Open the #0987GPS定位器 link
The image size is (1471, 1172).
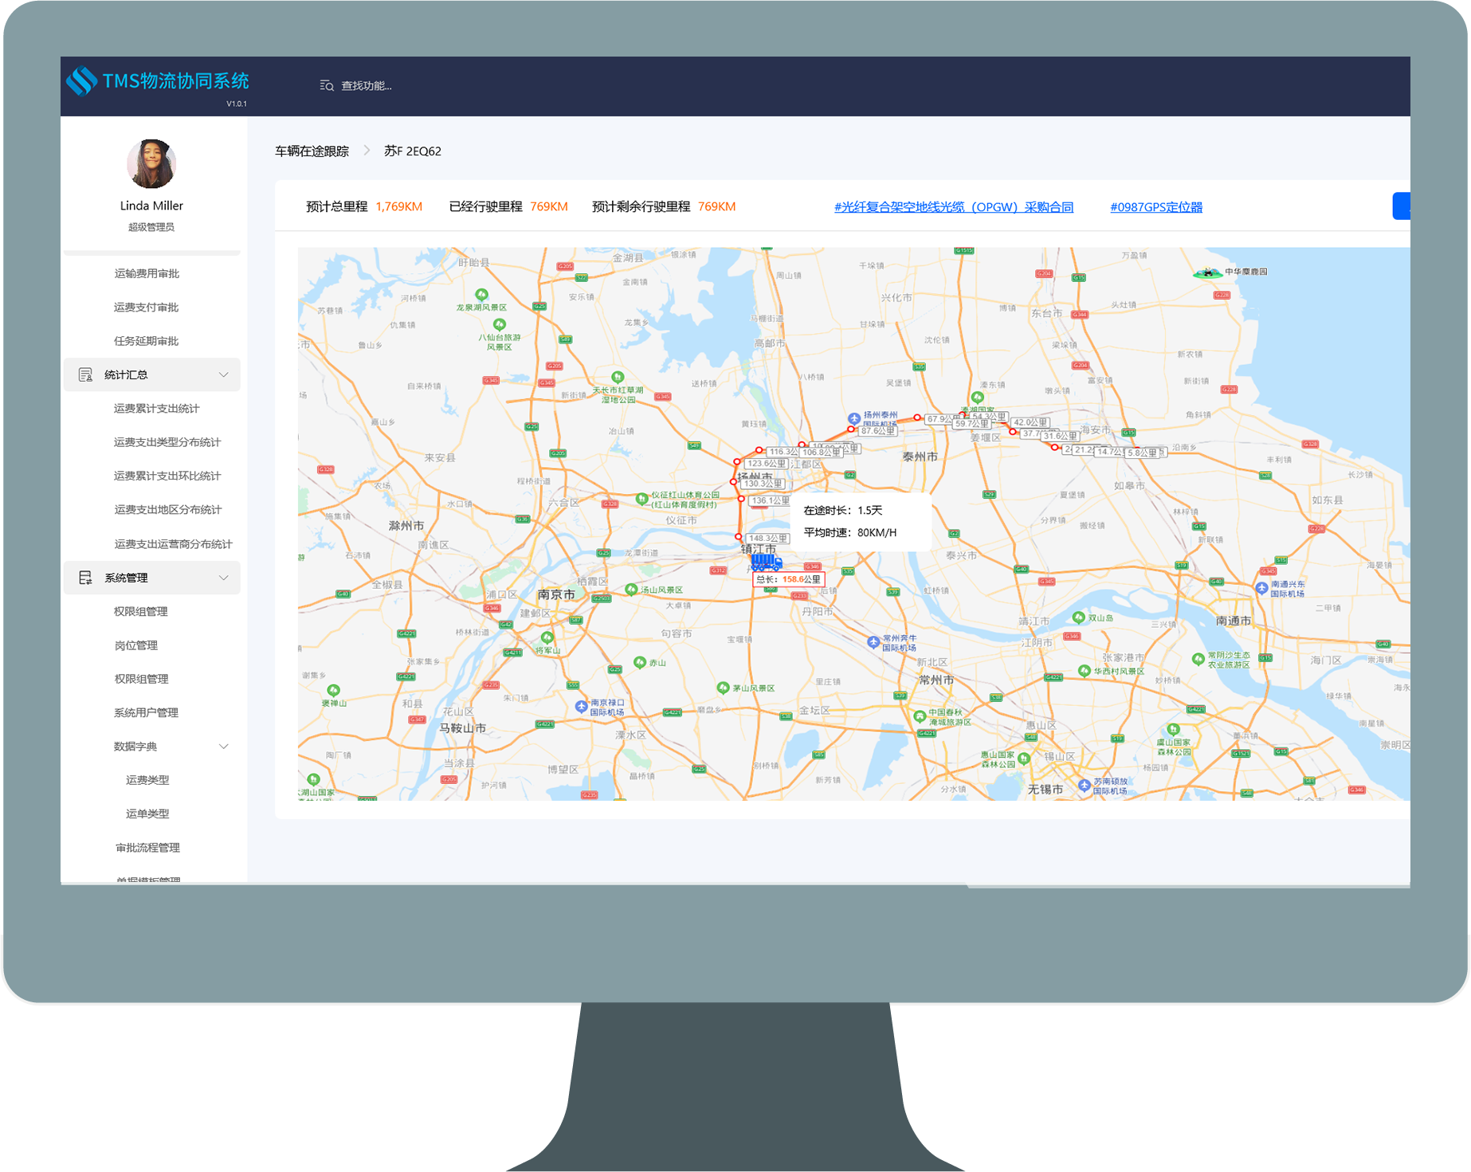[x=1156, y=207]
